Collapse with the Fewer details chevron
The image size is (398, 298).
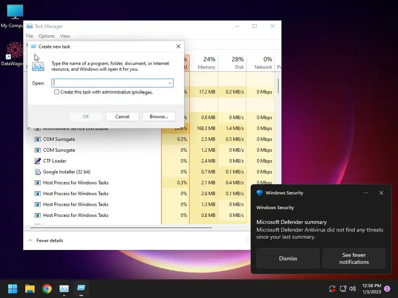click(x=30, y=240)
